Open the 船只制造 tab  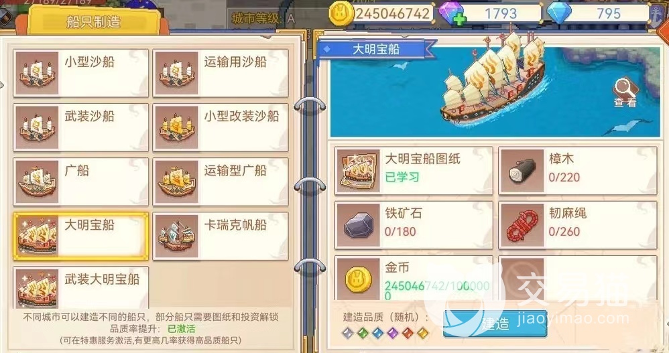94,21
